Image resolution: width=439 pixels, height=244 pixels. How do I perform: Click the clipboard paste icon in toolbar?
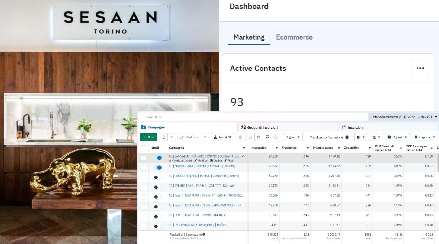coord(240,137)
